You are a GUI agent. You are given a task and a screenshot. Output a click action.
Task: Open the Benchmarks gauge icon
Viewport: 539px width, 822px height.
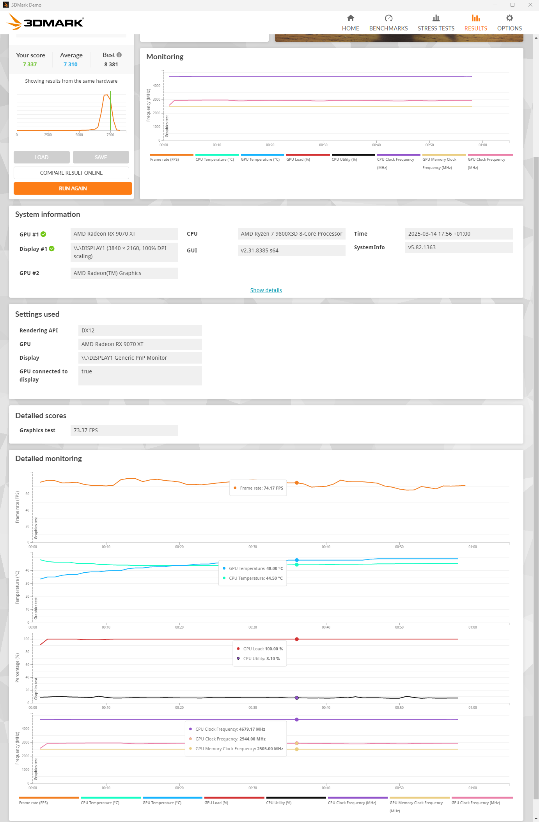[x=388, y=18]
